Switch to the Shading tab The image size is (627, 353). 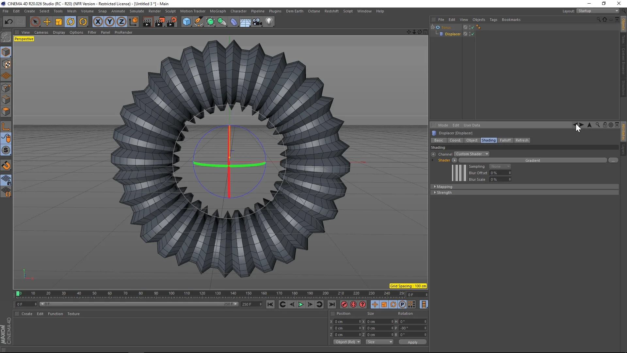(488, 140)
